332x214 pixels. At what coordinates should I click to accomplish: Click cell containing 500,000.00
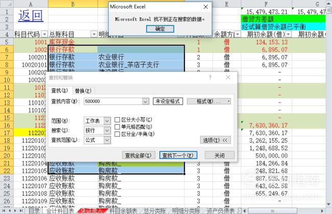266,156
